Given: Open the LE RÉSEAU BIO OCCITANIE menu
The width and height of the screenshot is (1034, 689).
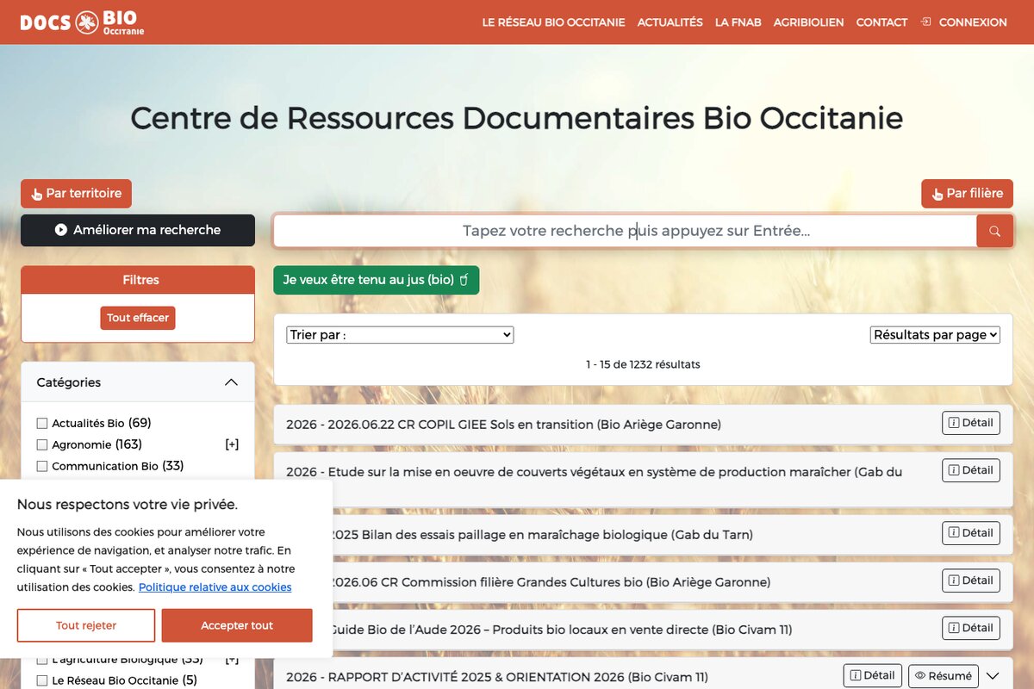Looking at the screenshot, I should pos(553,22).
